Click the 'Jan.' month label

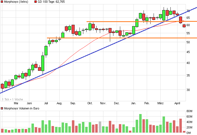pos(134,103)
